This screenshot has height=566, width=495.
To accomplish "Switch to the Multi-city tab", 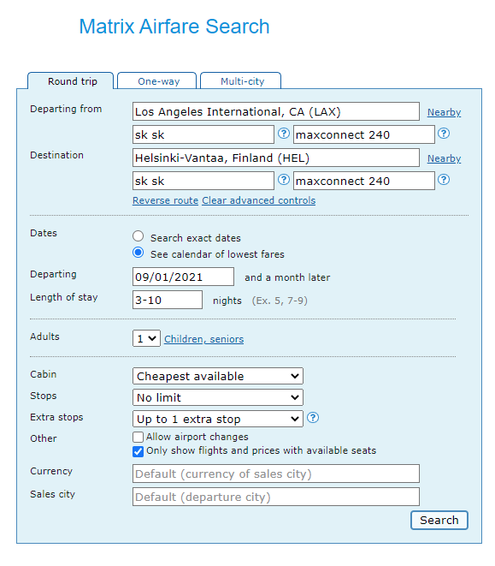I will point(241,80).
